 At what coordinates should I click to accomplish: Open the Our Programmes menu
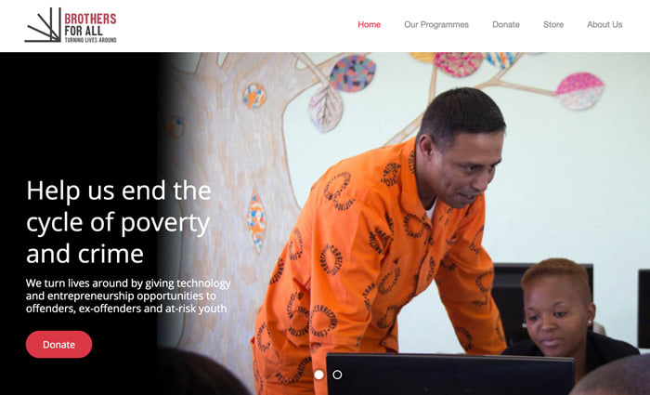tap(436, 24)
